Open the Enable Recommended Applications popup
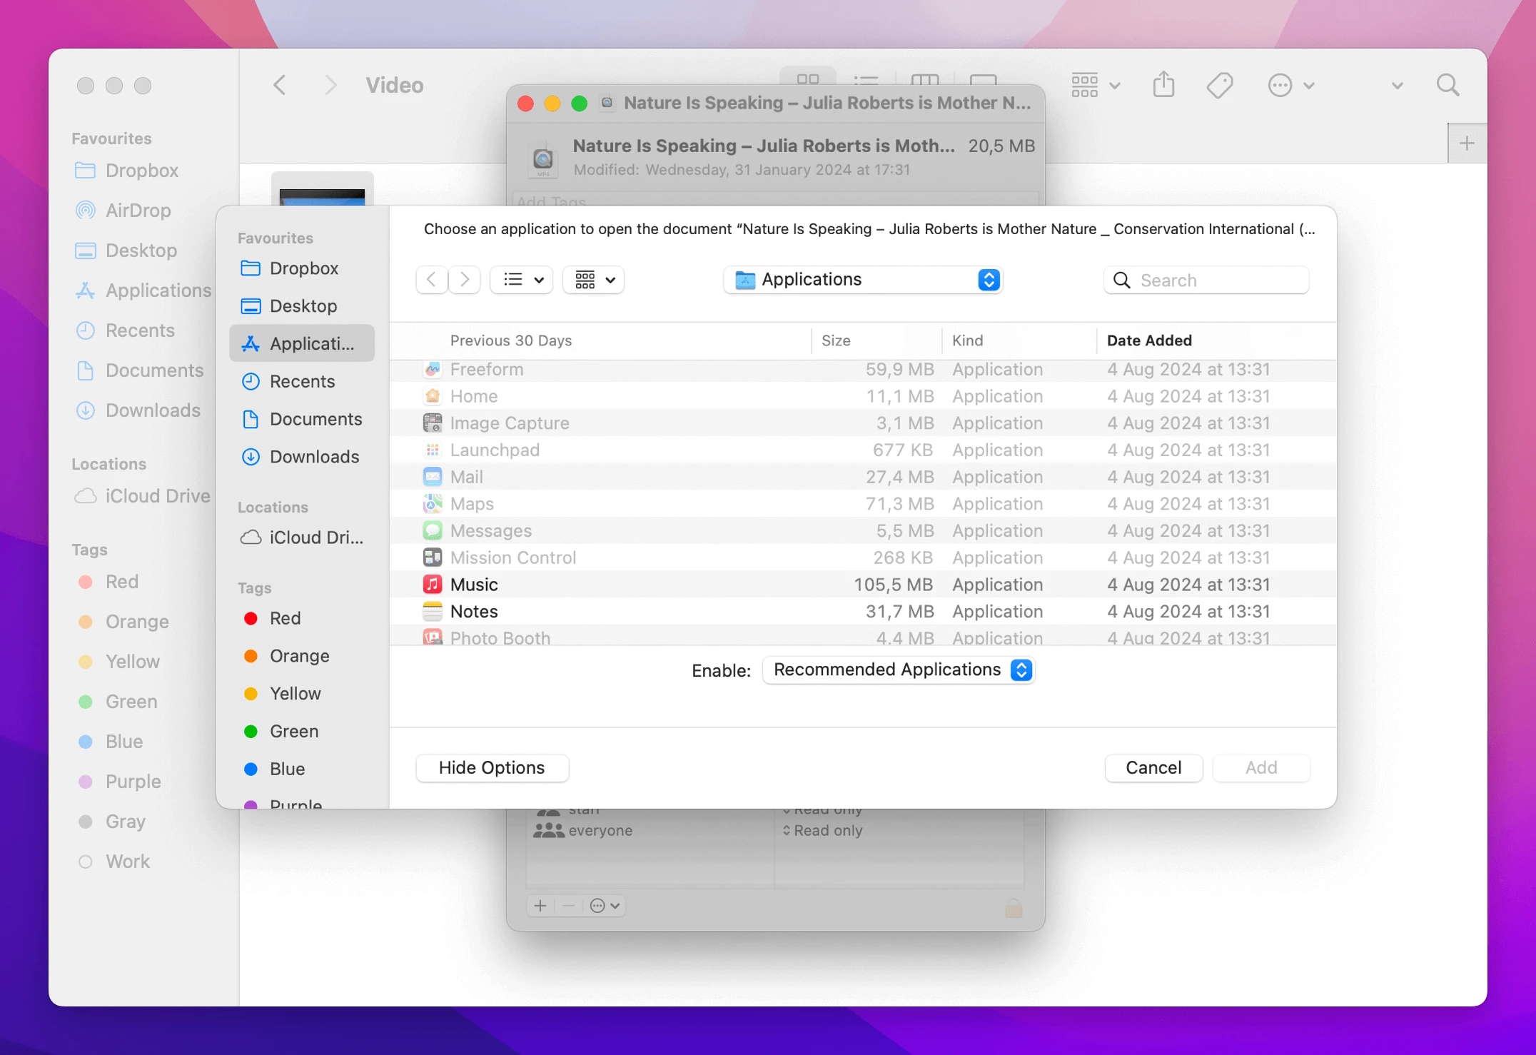The width and height of the screenshot is (1536, 1055). click(x=899, y=670)
